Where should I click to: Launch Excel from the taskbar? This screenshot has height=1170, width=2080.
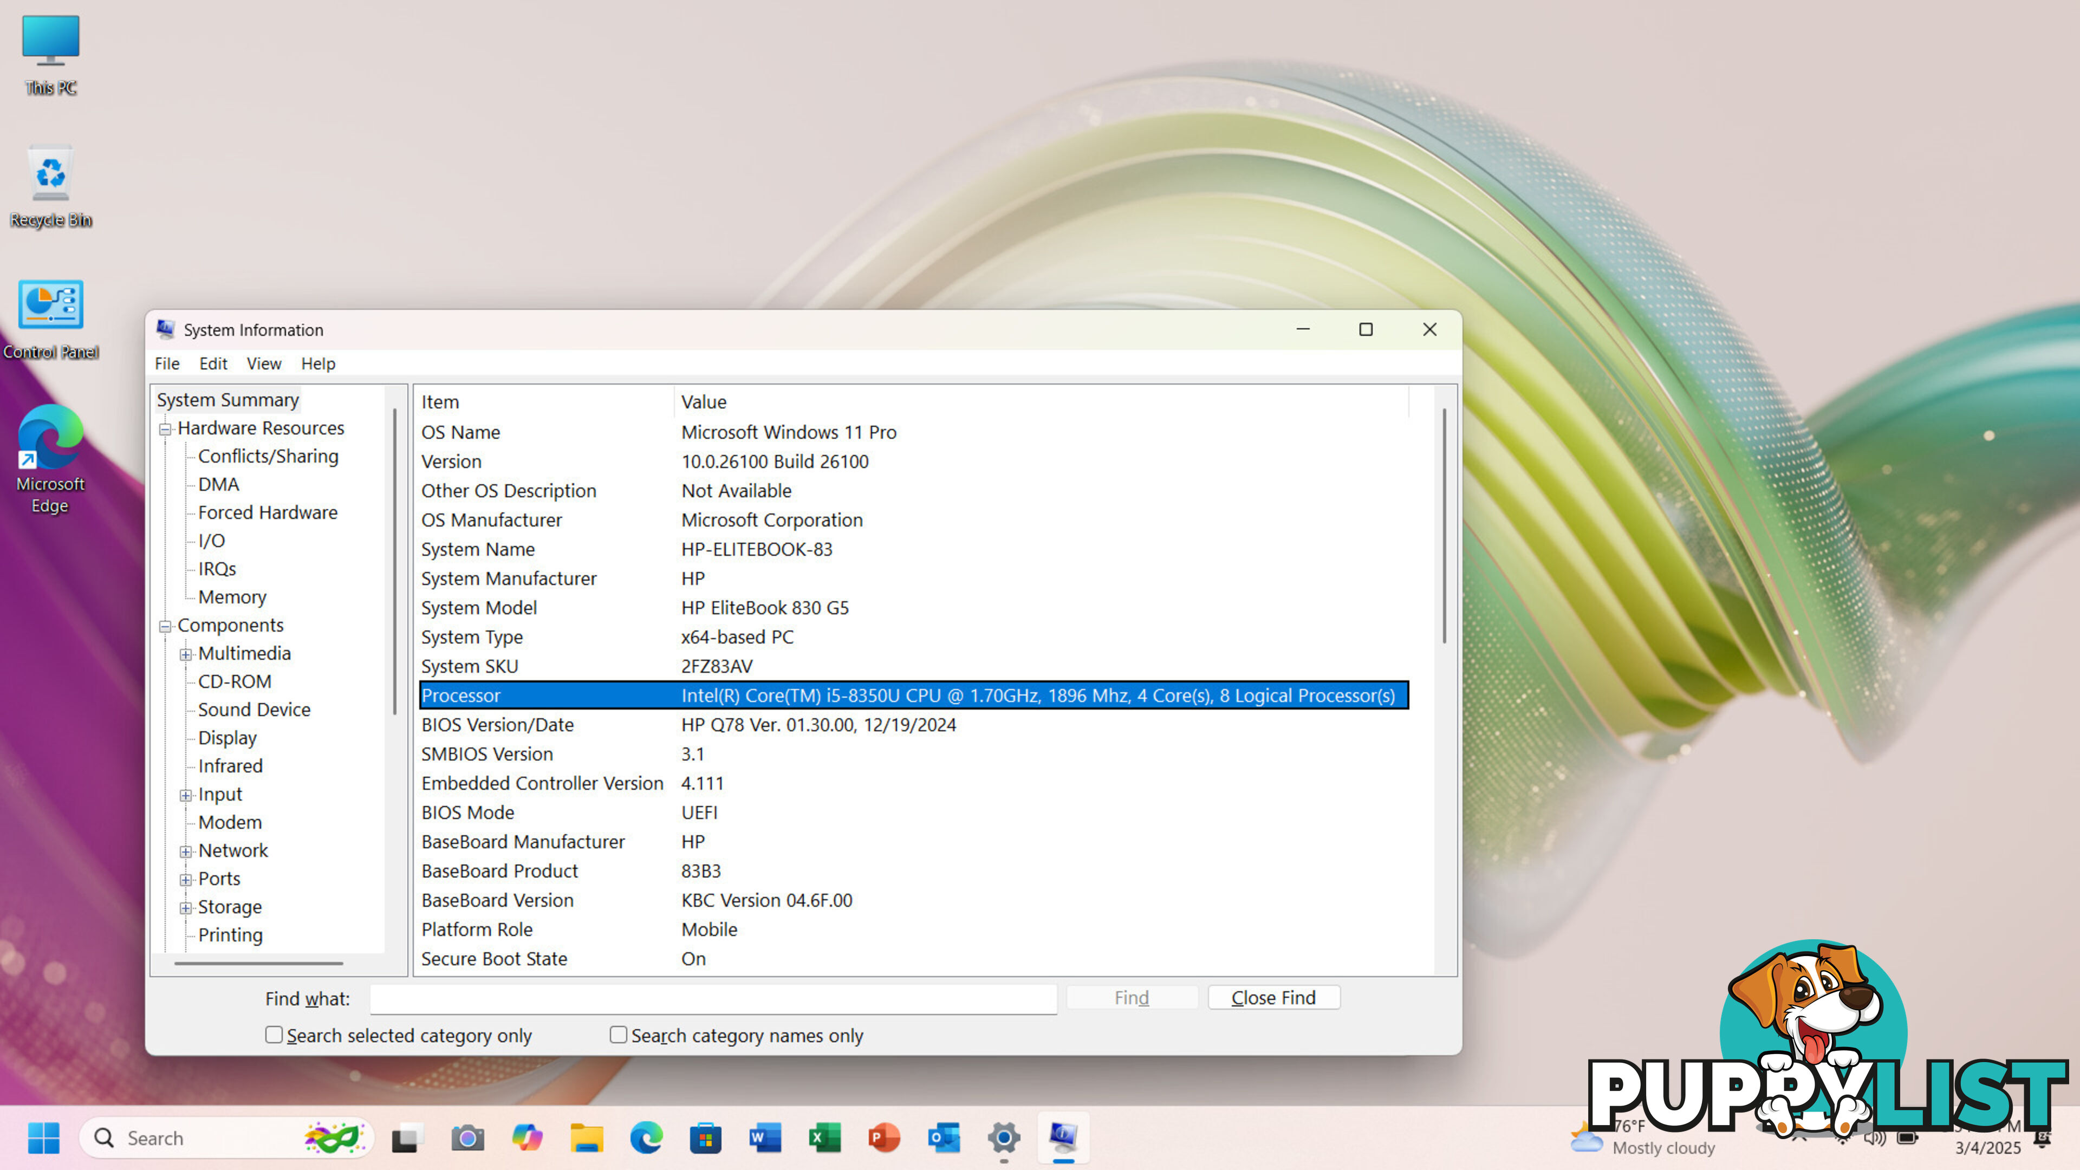824,1137
